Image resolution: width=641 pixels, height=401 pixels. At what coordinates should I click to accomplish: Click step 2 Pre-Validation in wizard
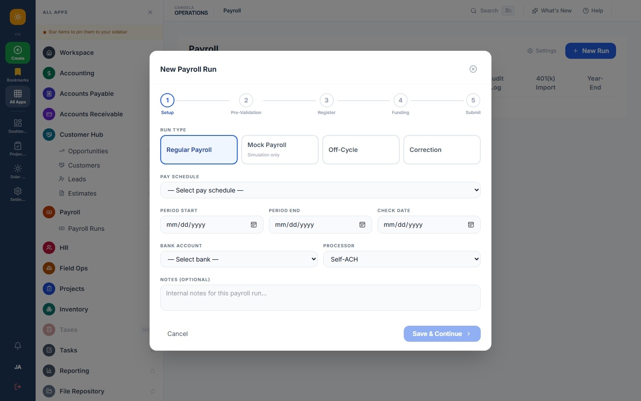[246, 100]
